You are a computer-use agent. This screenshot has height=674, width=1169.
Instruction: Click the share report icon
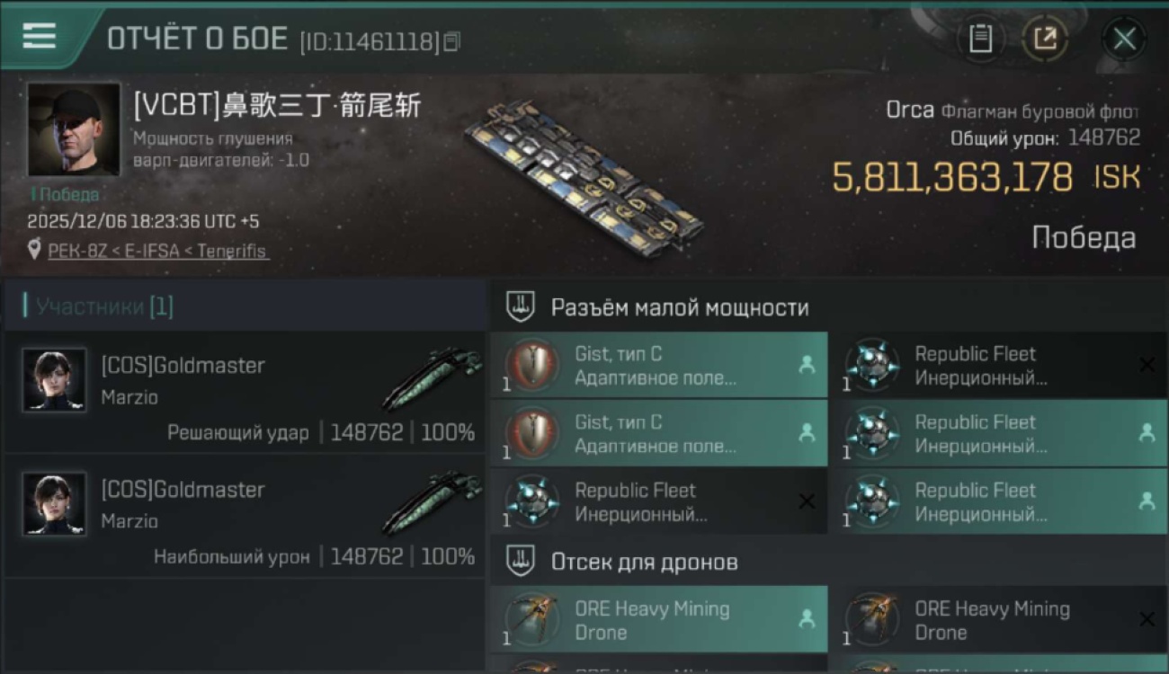coord(1045,39)
